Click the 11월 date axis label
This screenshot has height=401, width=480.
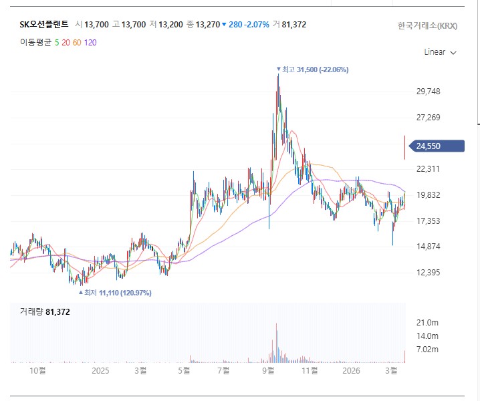pos(310,370)
